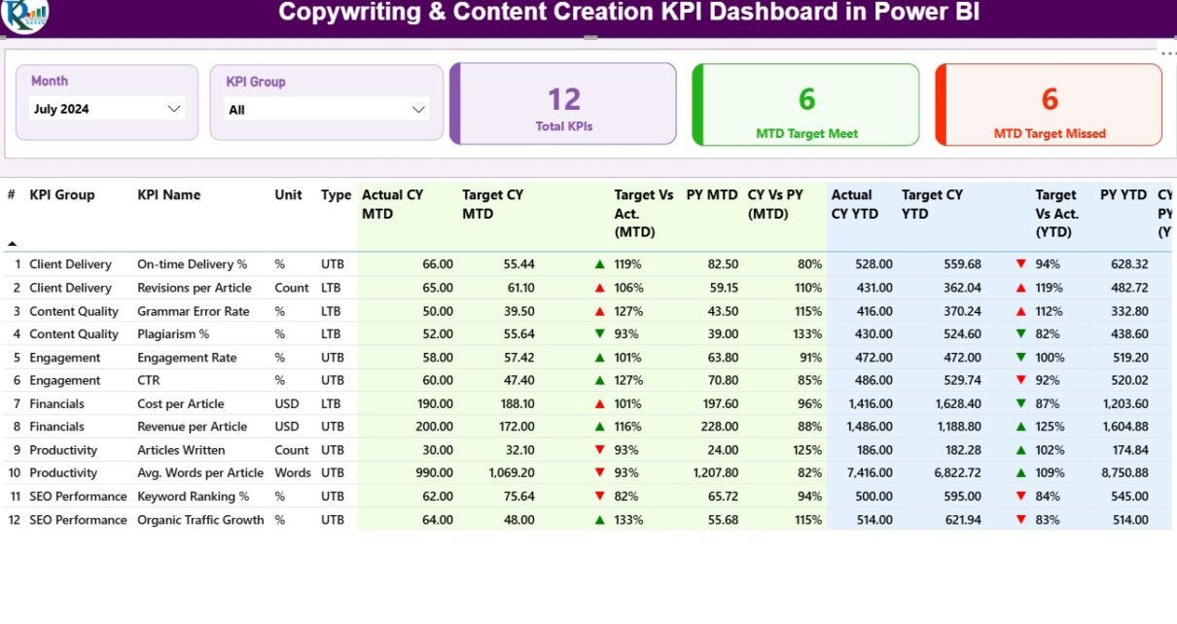The image size is (1177, 624).
Task: Click the dashboard logo in the title bar
Action: [x=24, y=15]
